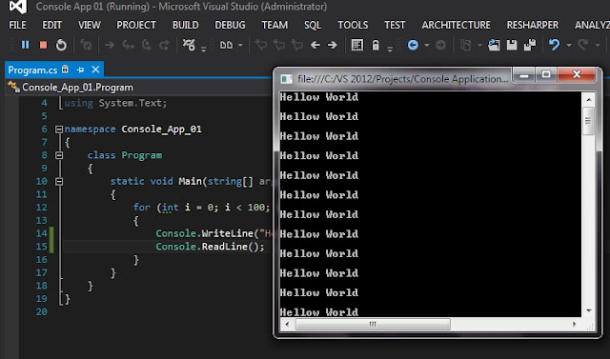Collapse the namespace Console_App_01 block
This screenshot has width=610, height=359.
click(59, 129)
